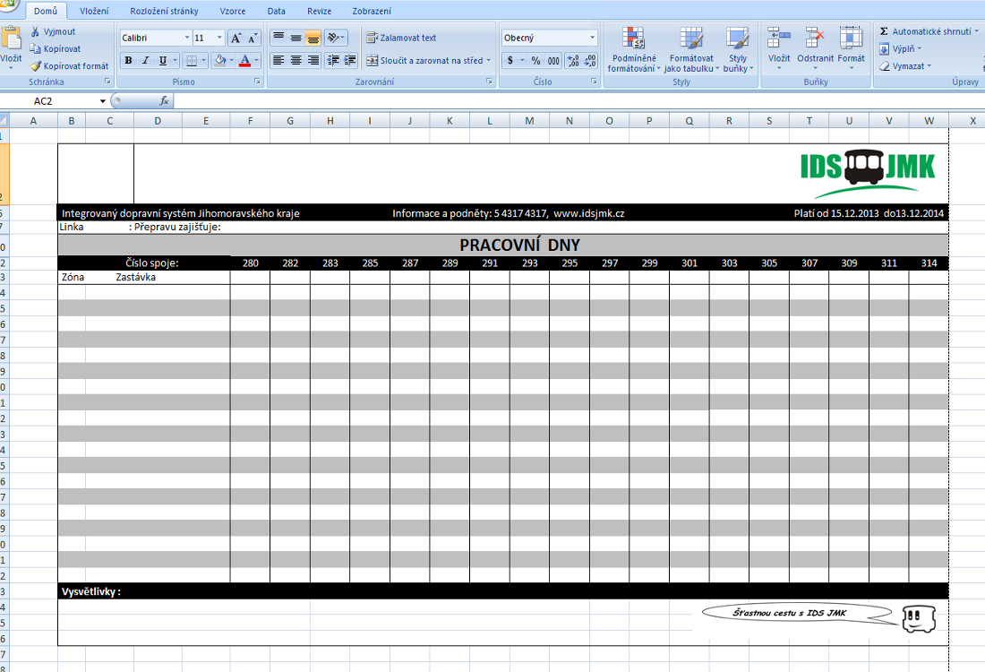This screenshot has width=985, height=672.
Task: Toggle italic formatting
Action: 145,61
